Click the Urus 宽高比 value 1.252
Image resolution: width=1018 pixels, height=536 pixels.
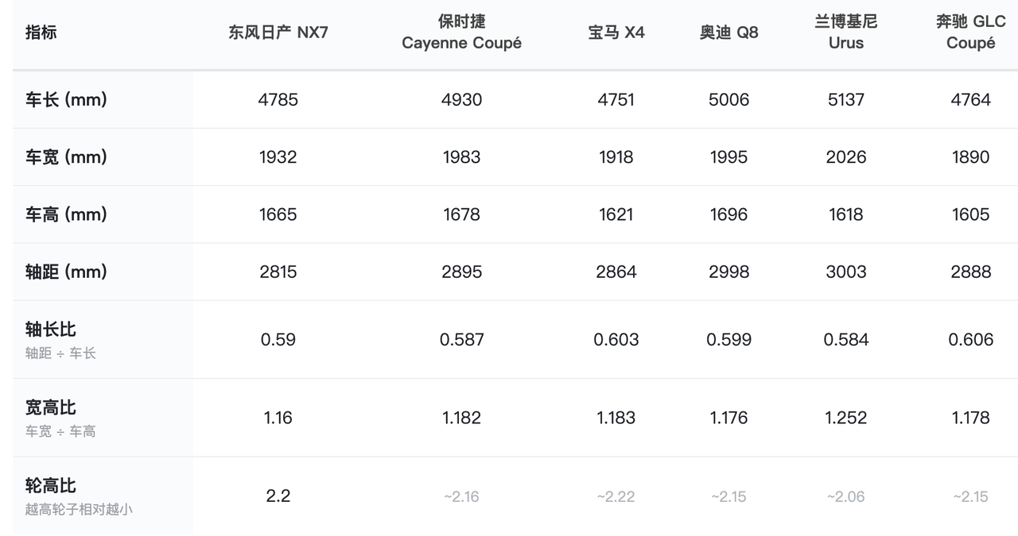coord(846,418)
